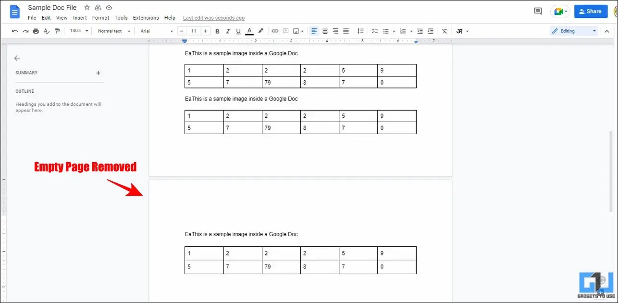The image size is (618, 303).
Task: Click table cell containing 79 in first table
Action: click(281, 82)
